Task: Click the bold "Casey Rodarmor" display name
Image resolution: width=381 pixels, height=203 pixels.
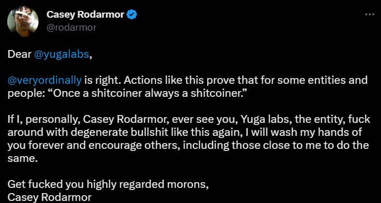Action: click(85, 15)
